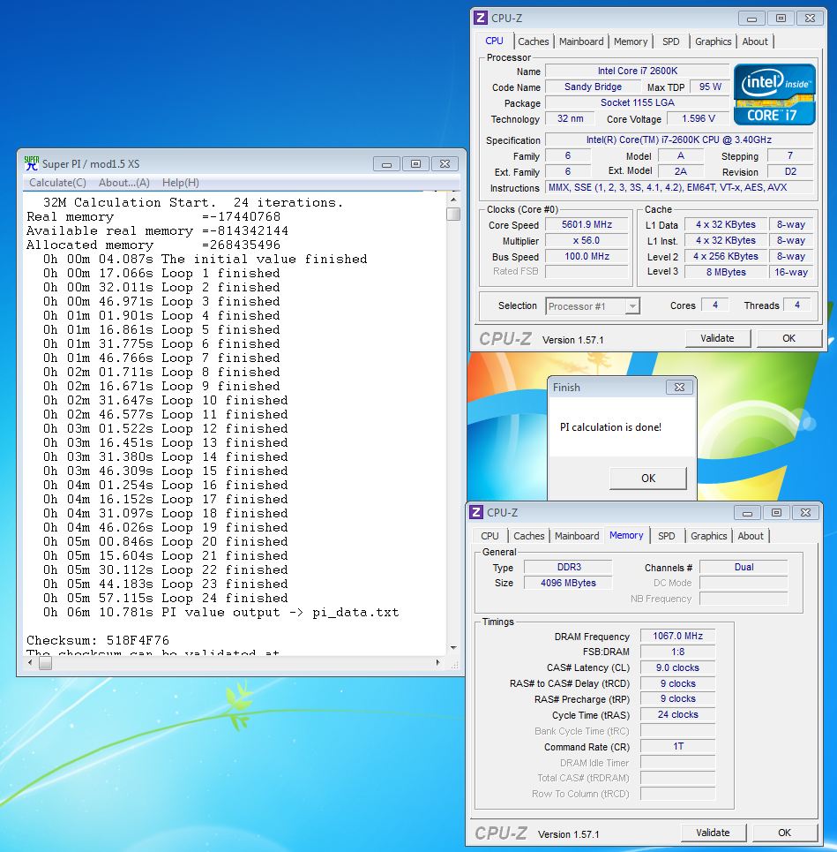Close the lower CPU-Z Memory window

click(805, 512)
